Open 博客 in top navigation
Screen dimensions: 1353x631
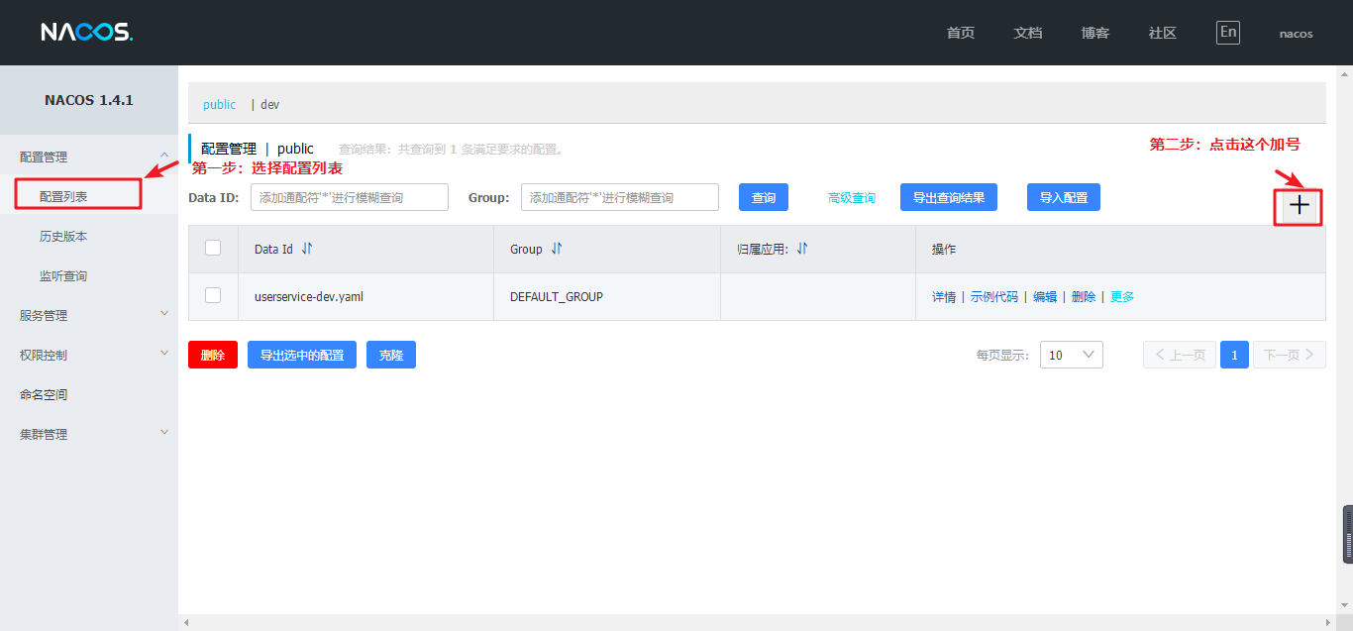[x=1095, y=33]
